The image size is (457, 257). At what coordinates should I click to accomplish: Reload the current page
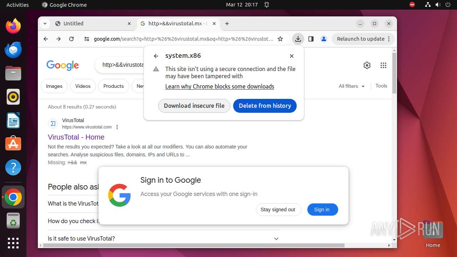pyautogui.click(x=71, y=39)
